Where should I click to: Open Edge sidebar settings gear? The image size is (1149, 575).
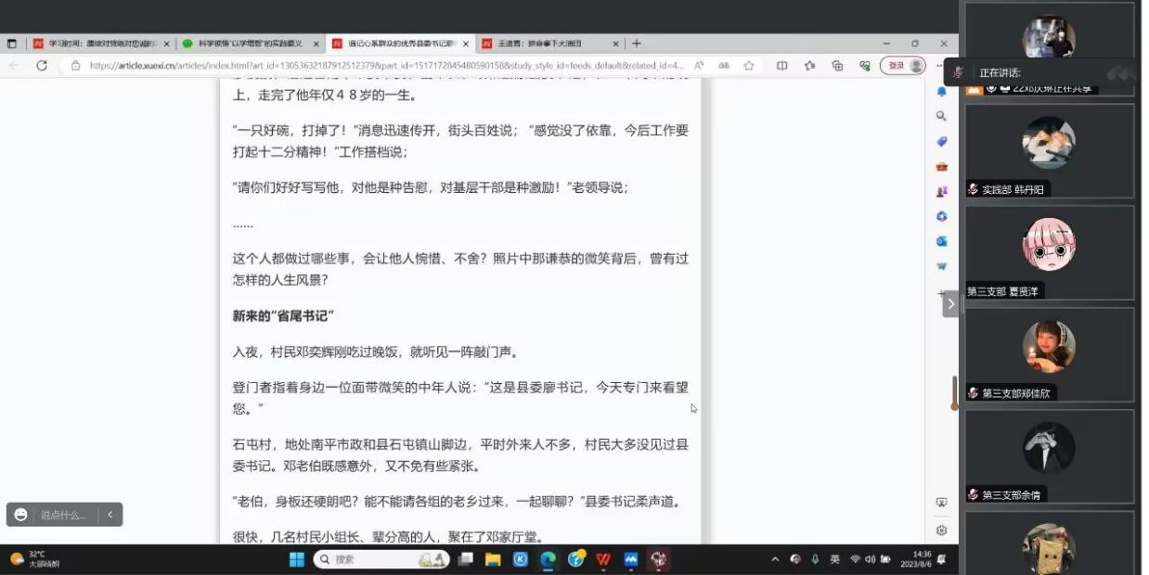click(941, 530)
